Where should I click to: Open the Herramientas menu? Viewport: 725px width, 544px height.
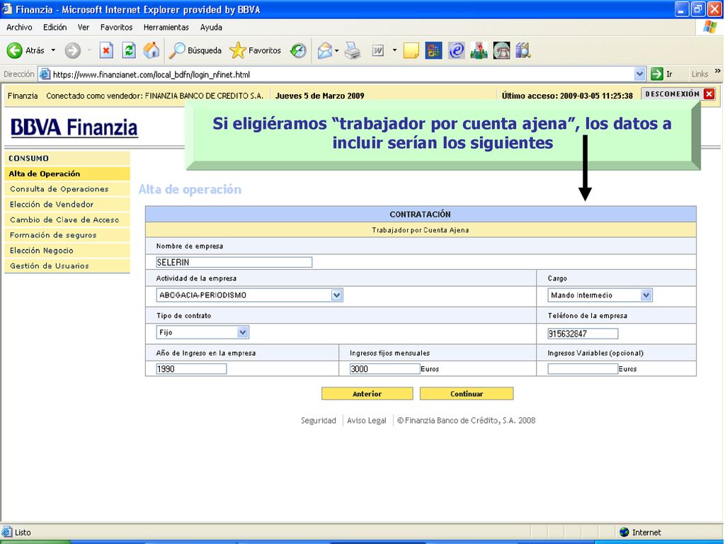pos(166,28)
